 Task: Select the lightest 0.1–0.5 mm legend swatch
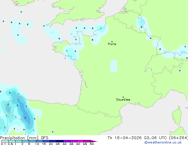[5, 141]
